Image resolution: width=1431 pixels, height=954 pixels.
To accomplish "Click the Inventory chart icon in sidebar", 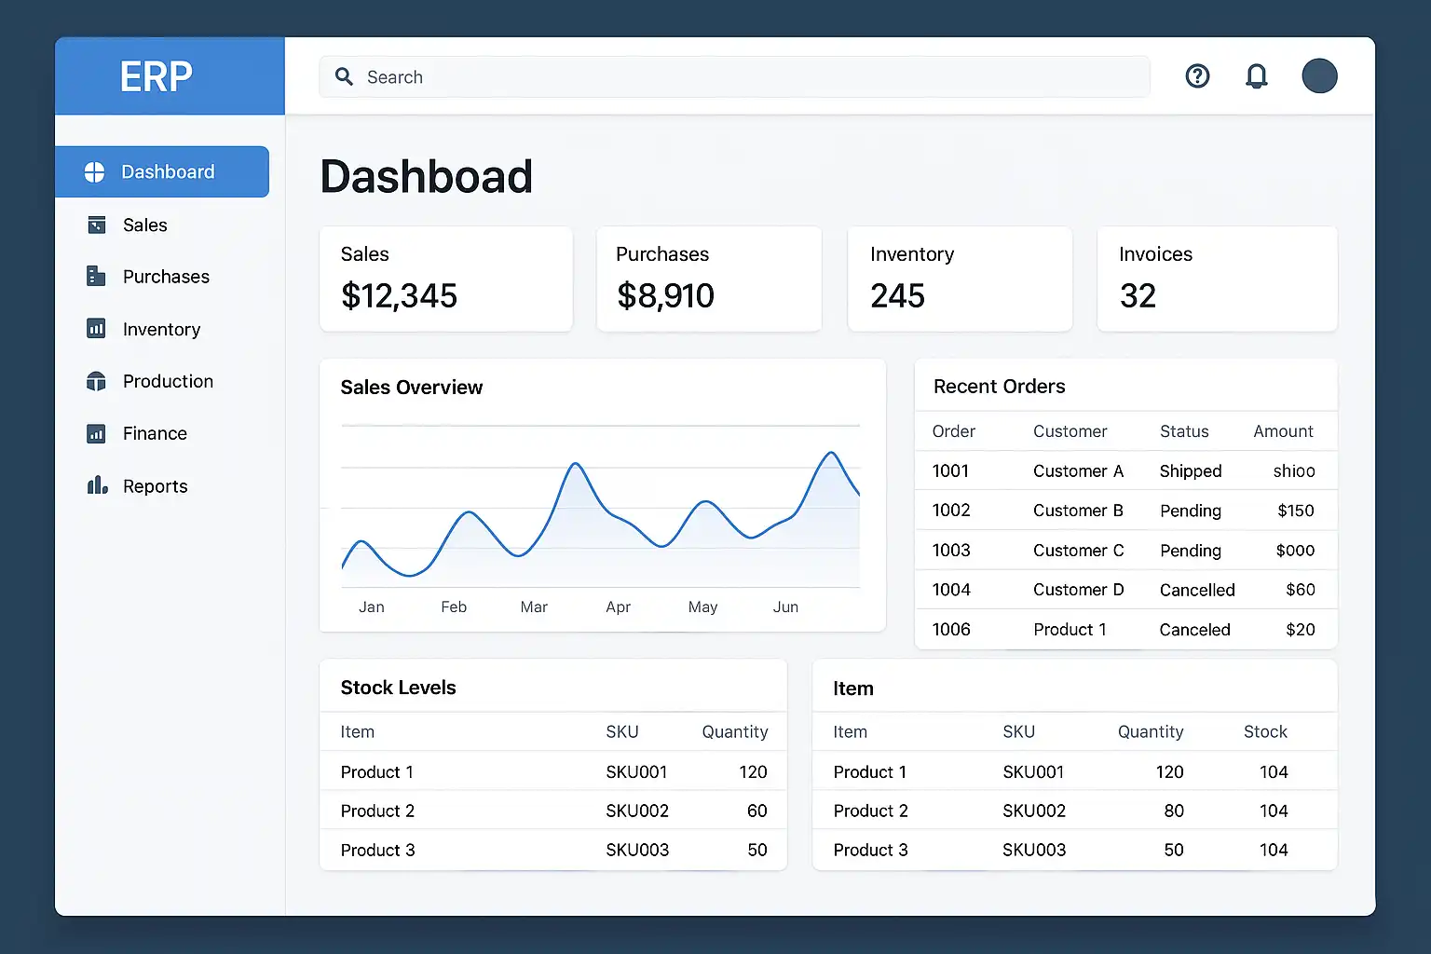I will pos(96,329).
